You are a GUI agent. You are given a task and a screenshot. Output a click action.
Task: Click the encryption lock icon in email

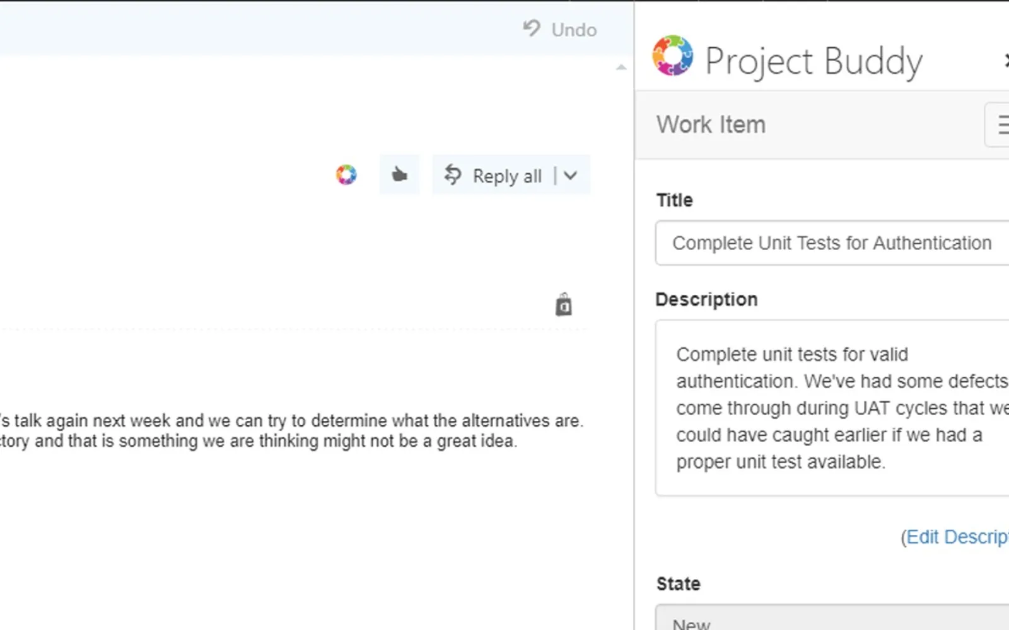(x=564, y=304)
